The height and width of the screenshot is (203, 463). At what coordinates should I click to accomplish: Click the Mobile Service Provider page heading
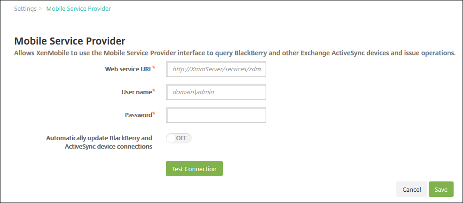click(70, 40)
